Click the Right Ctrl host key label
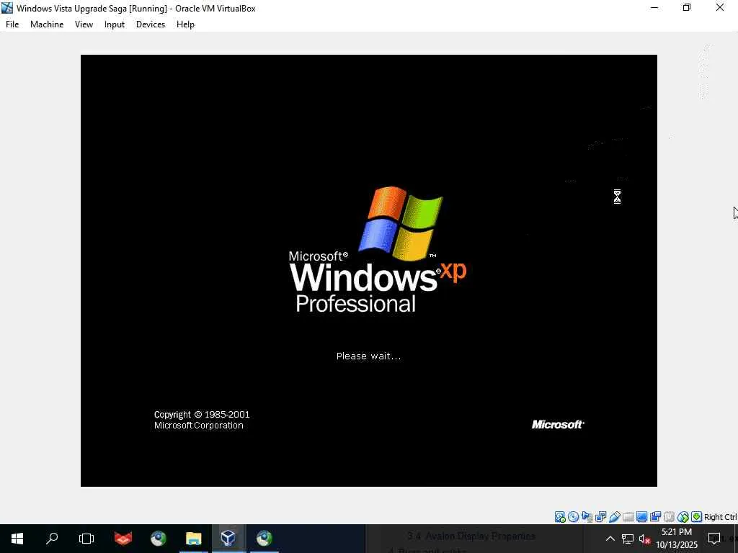 point(720,517)
